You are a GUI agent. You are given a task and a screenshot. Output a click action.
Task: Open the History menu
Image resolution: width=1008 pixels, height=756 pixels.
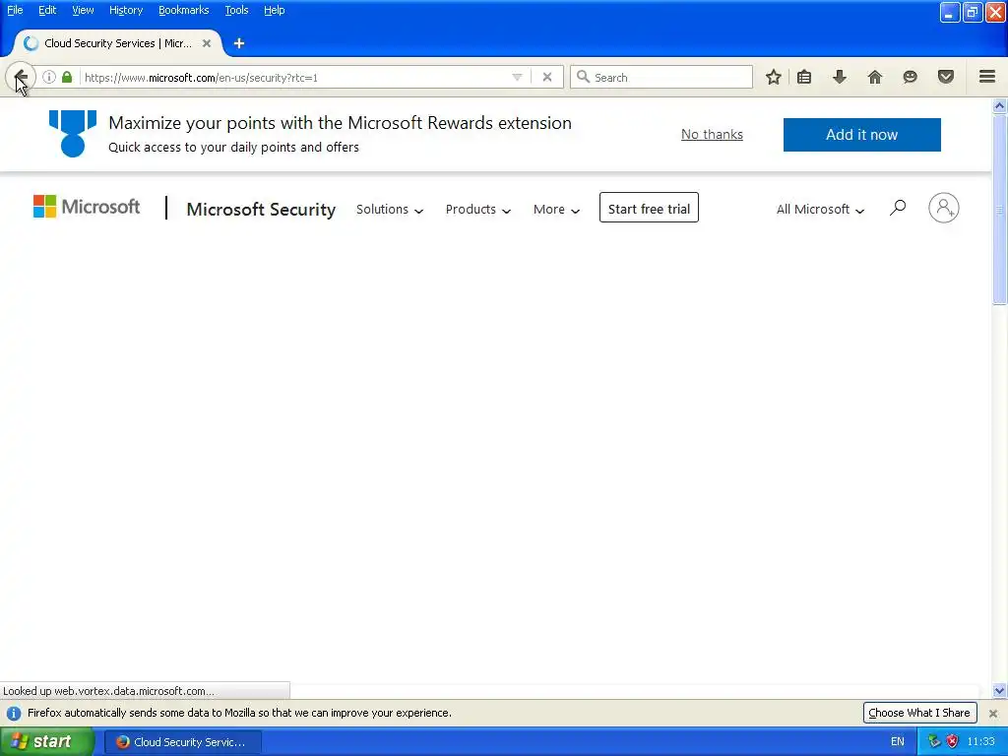click(125, 10)
